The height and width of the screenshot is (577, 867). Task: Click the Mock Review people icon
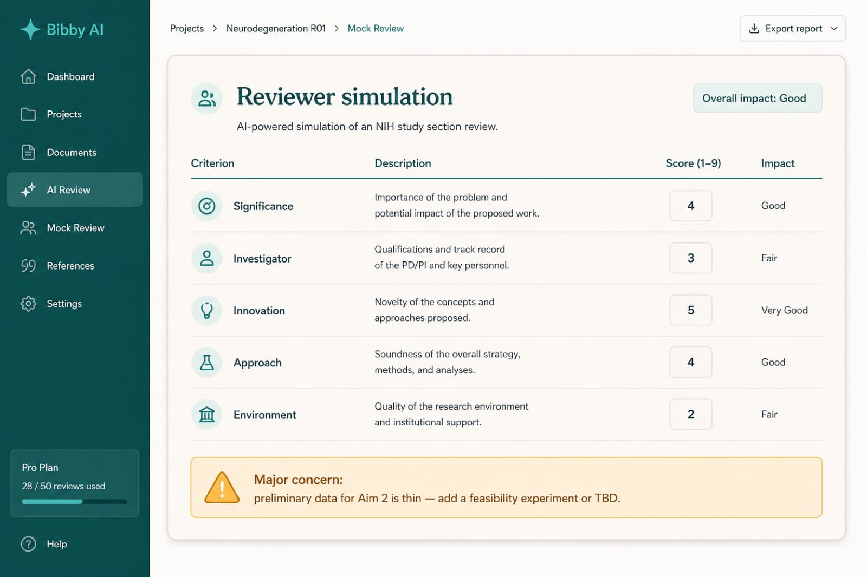tap(28, 228)
